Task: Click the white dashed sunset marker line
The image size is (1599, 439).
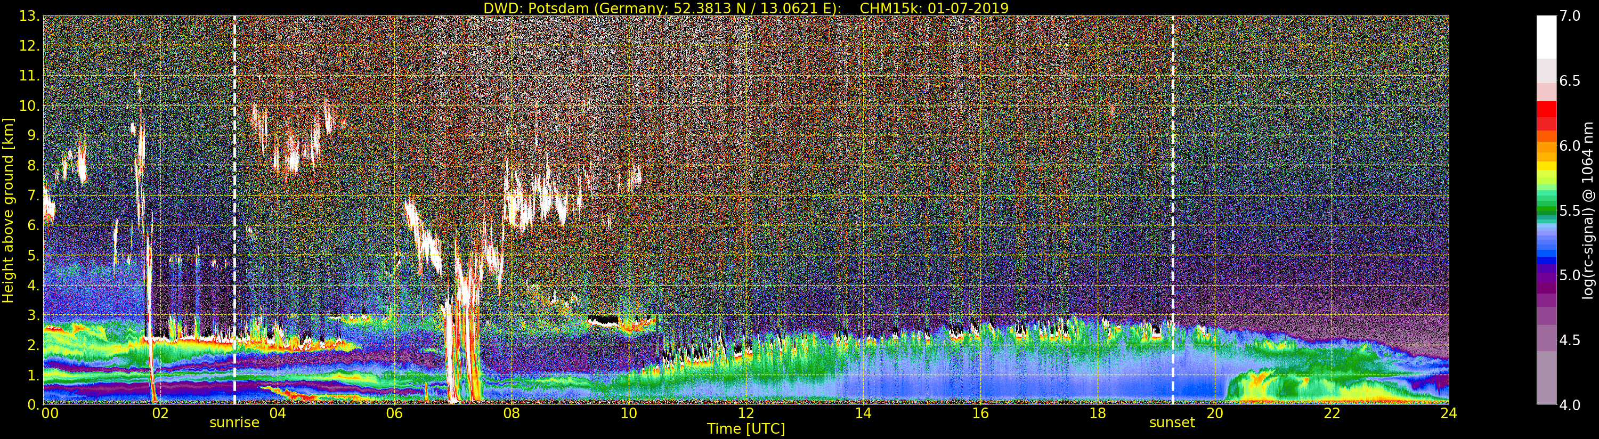Action: [1173, 210]
